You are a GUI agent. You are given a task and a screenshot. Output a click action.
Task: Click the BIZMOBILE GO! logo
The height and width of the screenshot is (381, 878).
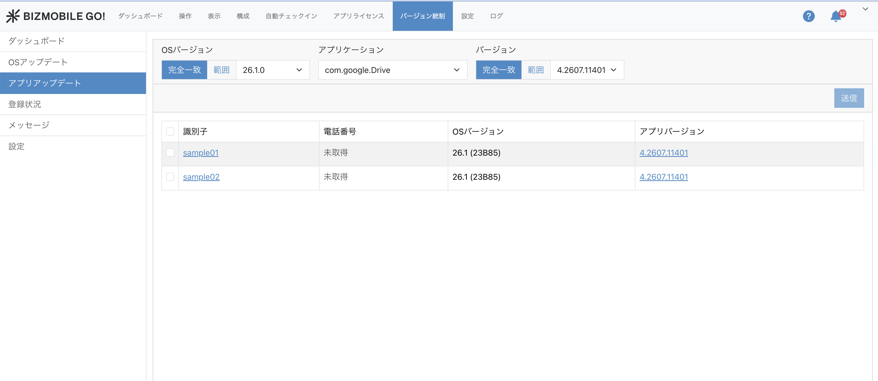coord(56,16)
